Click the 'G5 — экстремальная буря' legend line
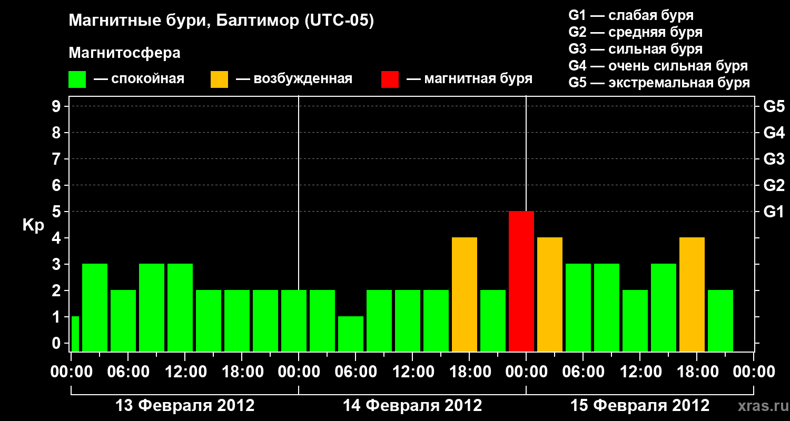The image size is (790, 421). [x=659, y=83]
